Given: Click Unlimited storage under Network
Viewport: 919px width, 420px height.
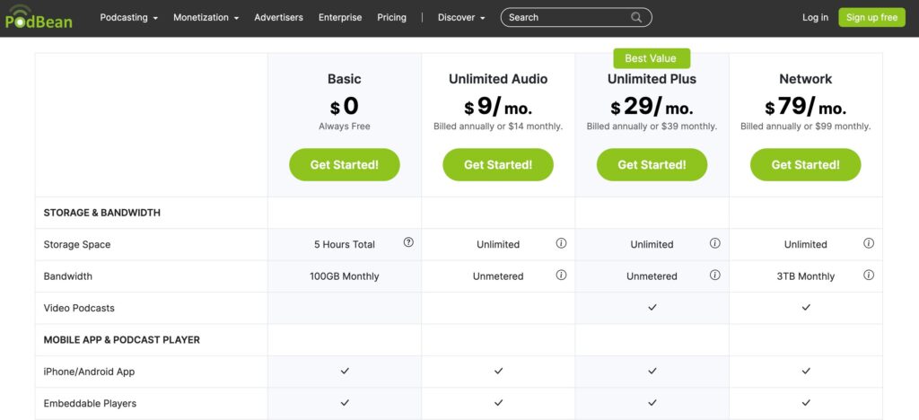Looking at the screenshot, I should [x=805, y=244].
